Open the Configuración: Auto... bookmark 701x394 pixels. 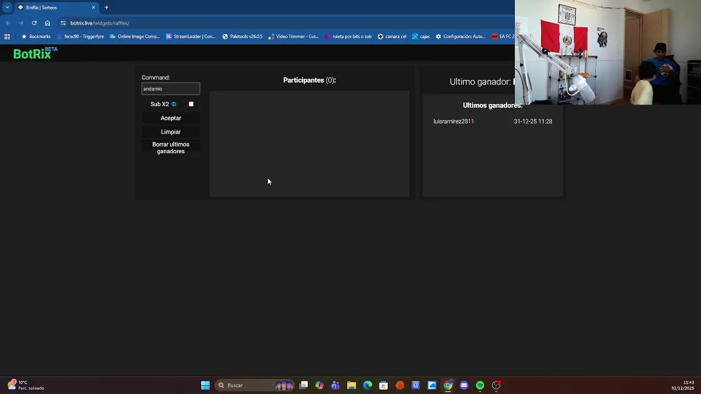point(460,37)
